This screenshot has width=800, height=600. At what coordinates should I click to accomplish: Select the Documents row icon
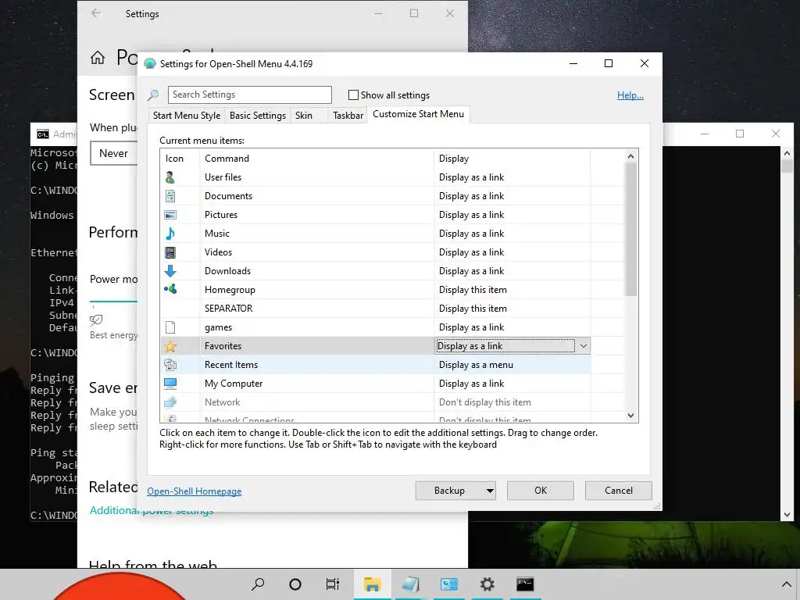coord(170,196)
